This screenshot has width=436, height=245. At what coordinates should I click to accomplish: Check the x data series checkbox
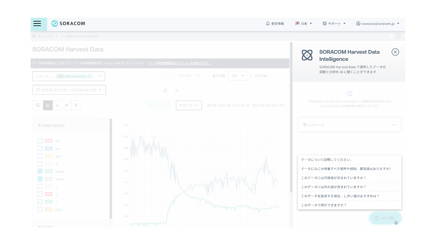point(40,186)
